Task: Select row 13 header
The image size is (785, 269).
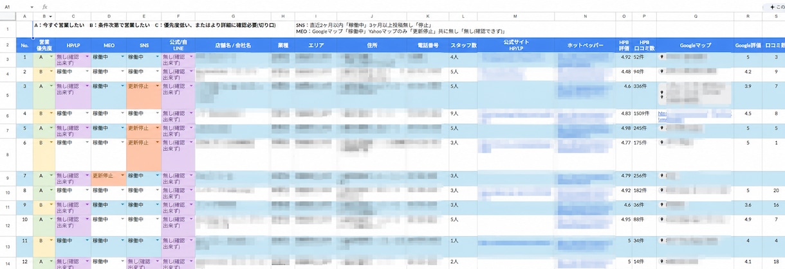Action: click(8, 247)
